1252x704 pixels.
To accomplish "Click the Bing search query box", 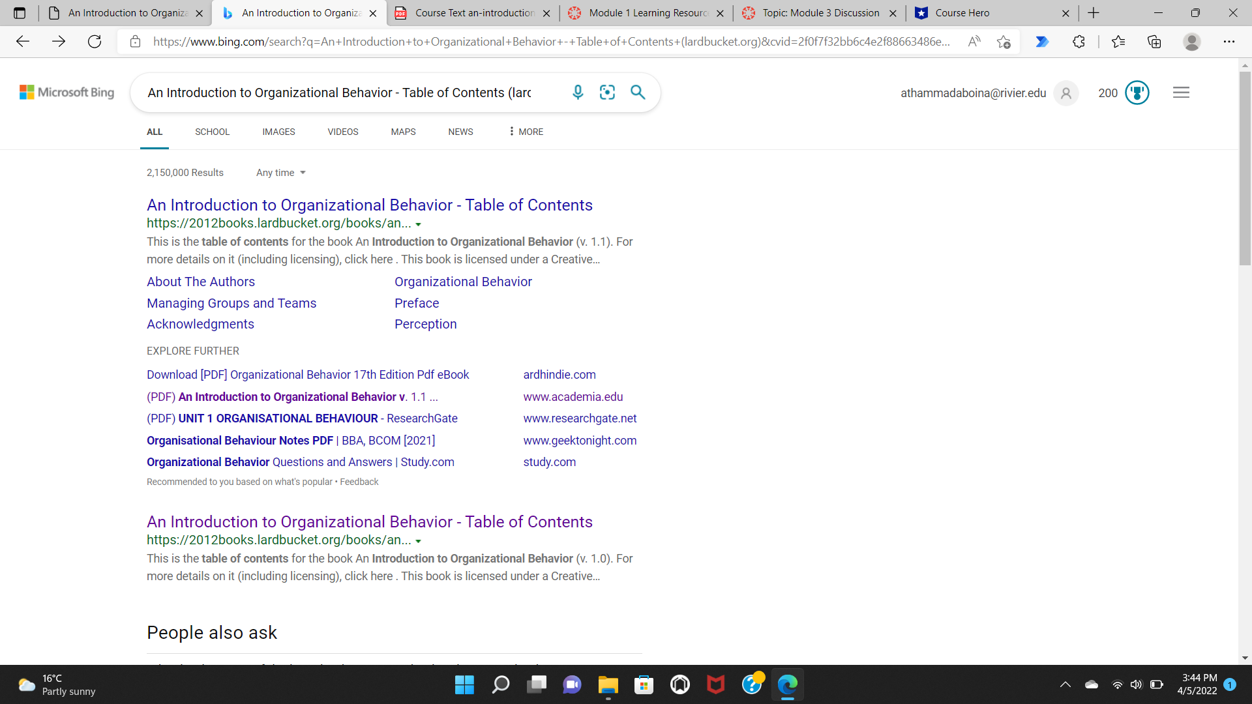I will coord(339,93).
